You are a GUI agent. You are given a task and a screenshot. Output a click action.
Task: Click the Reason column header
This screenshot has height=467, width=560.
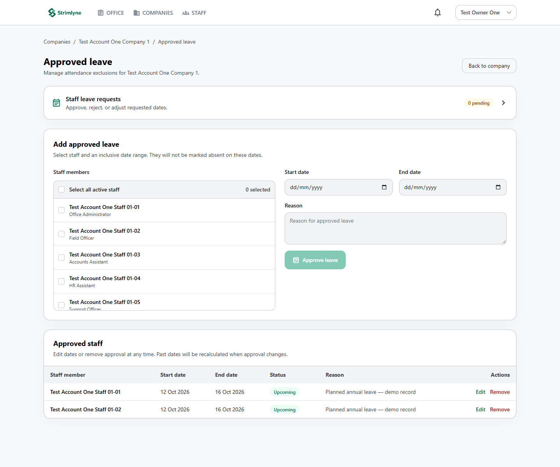click(x=334, y=375)
